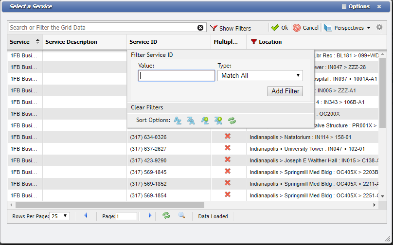Viewport: 393px width, 245px height.
Task: Refresh grid data in the footer
Action: pos(166,216)
